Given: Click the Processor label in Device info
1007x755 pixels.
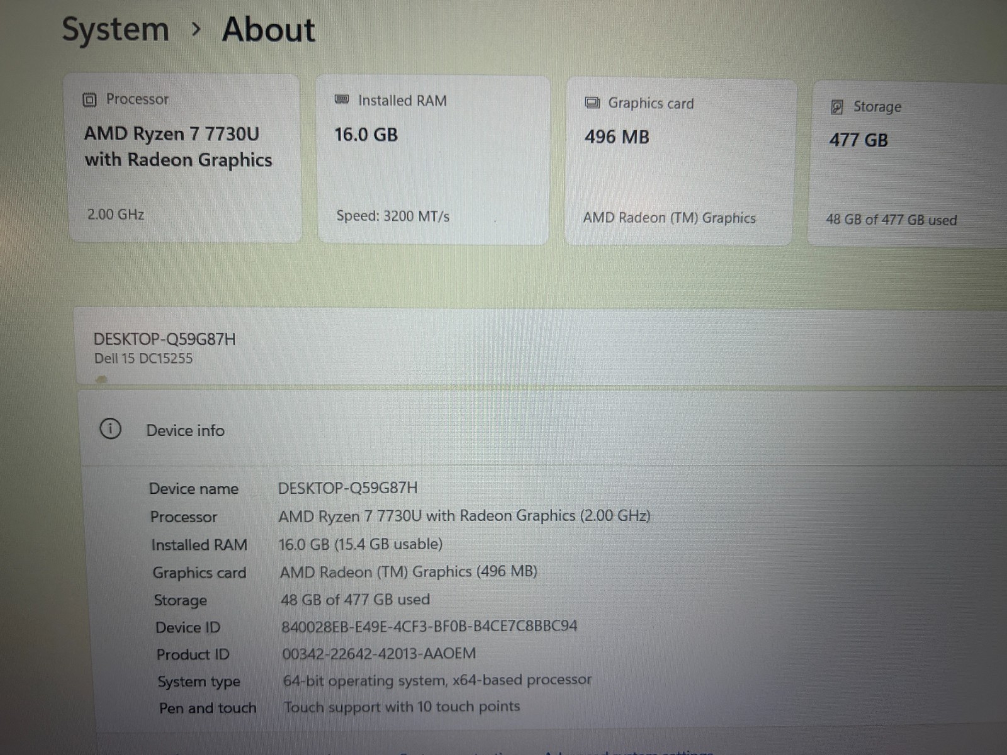Looking at the screenshot, I should pos(183,517).
